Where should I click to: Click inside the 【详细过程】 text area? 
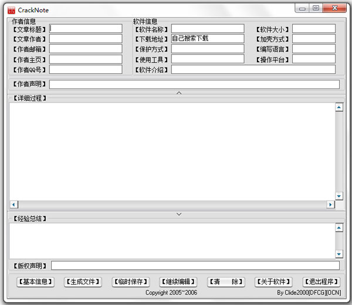(x=170, y=151)
